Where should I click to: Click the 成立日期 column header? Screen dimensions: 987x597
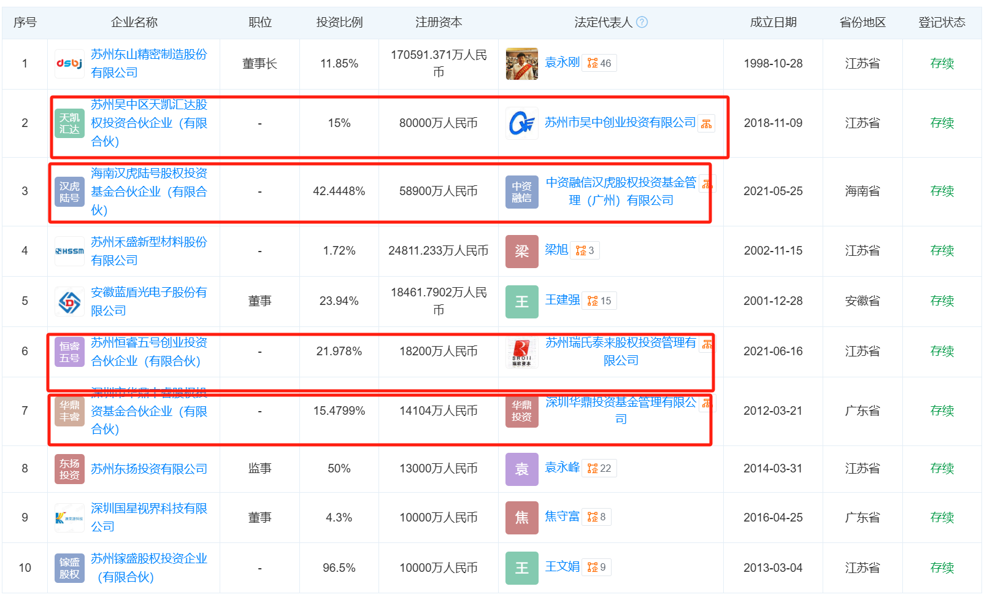point(773,23)
